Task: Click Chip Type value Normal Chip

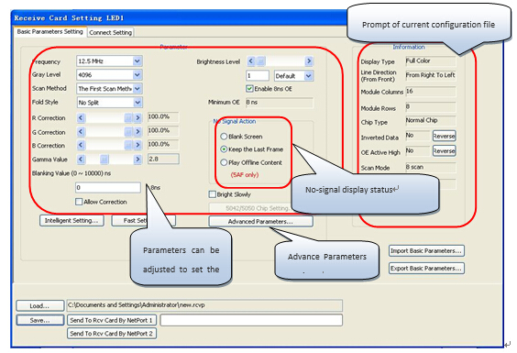Action: point(431,121)
